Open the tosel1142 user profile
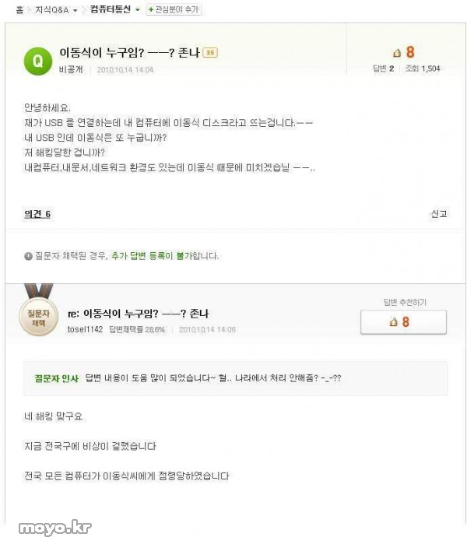 [85, 329]
